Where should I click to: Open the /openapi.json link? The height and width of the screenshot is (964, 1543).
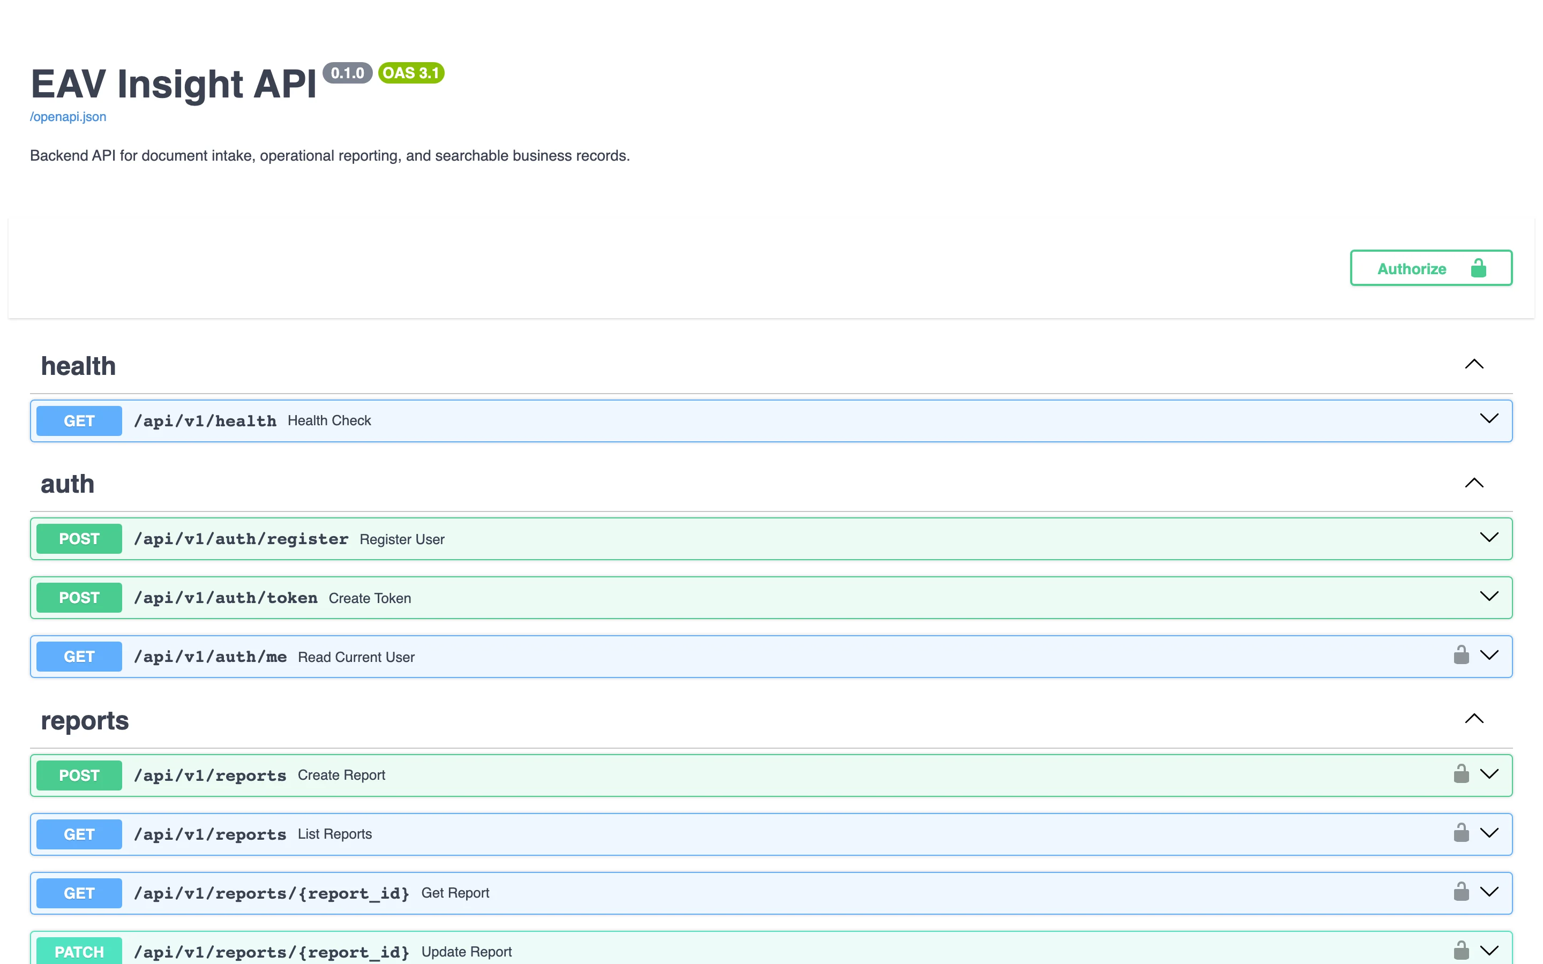(68, 117)
